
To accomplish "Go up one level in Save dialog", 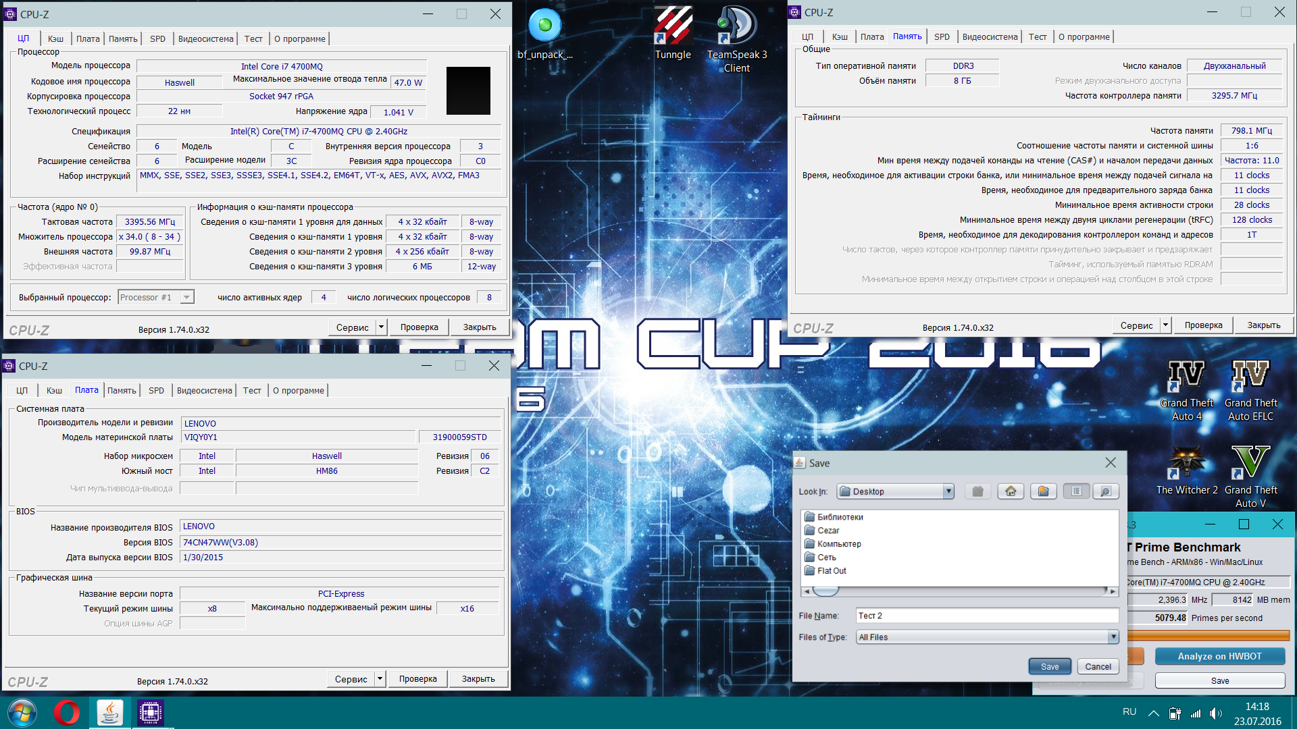I will (977, 491).
